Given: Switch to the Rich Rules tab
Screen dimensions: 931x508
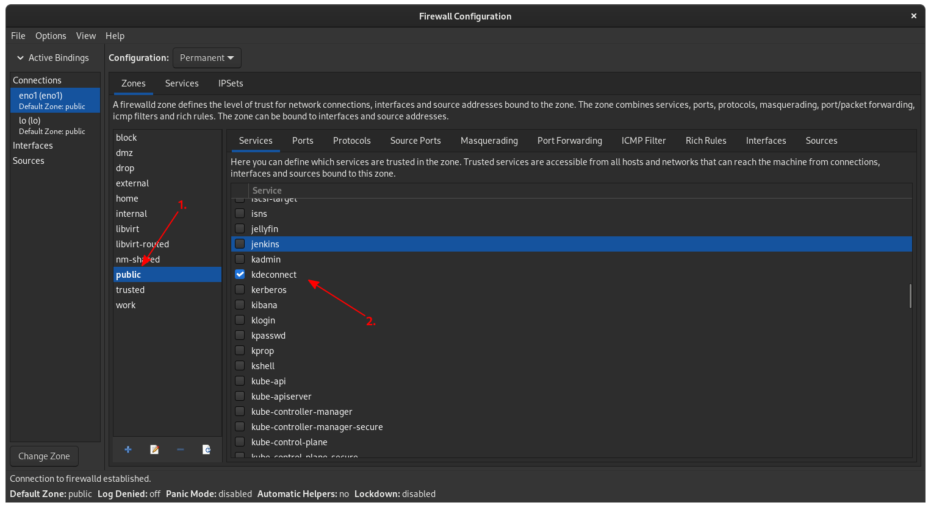Looking at the screenshot, I should pyautogui.click(x=706, y=141).
